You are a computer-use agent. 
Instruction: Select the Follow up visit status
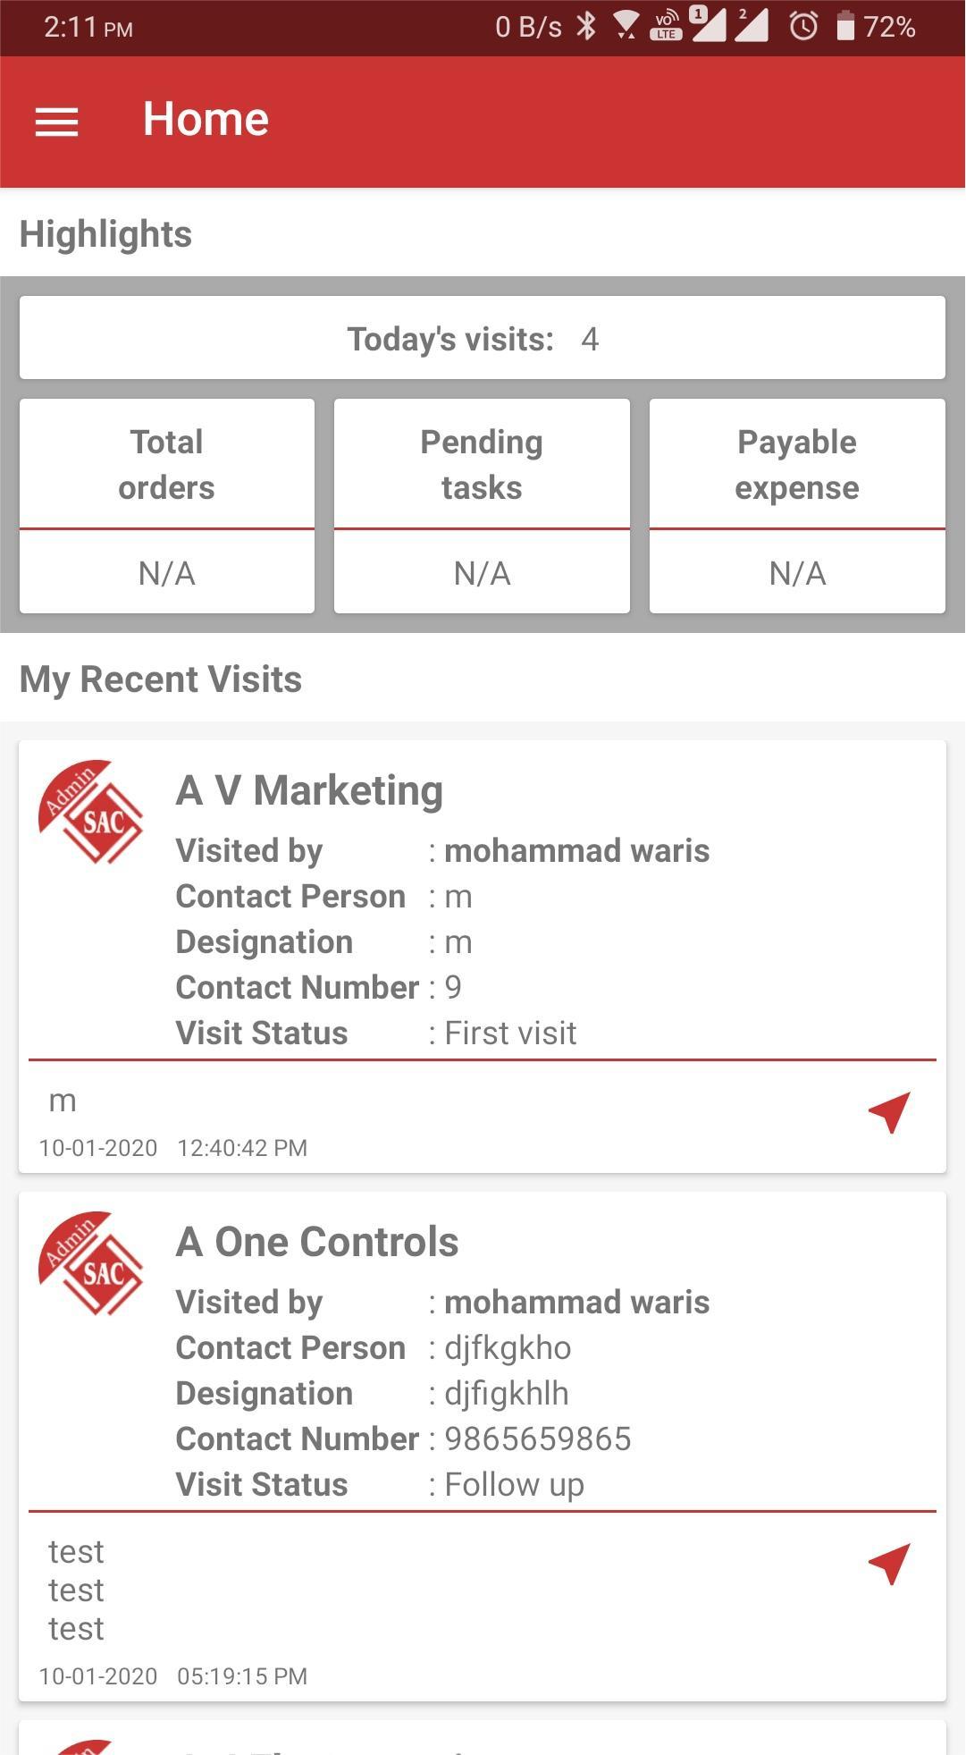tap(515, 1485)
